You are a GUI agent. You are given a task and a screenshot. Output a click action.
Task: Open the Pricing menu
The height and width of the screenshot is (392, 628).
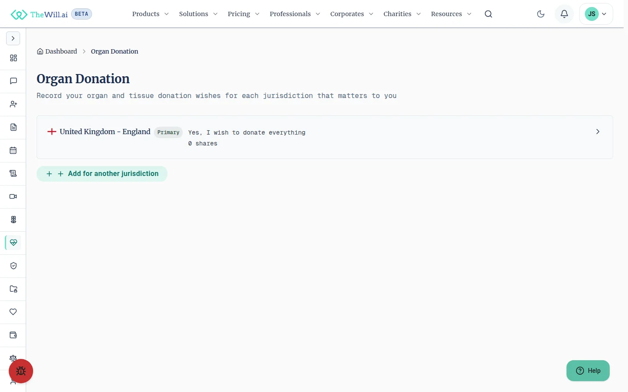244,14
